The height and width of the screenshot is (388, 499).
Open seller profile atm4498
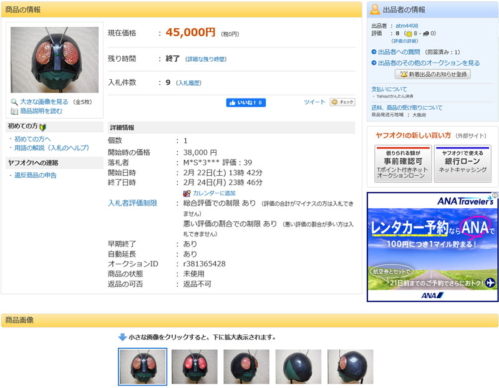tap(407, 26)
